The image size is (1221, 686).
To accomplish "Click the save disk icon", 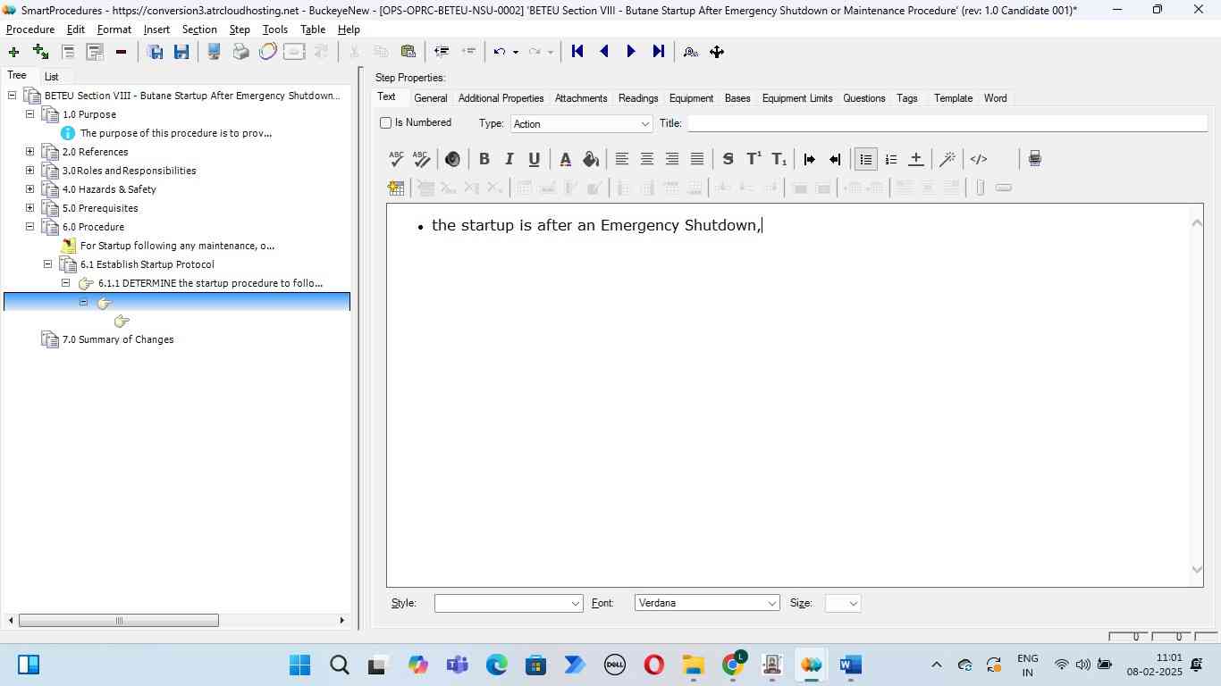I will 181,52.
